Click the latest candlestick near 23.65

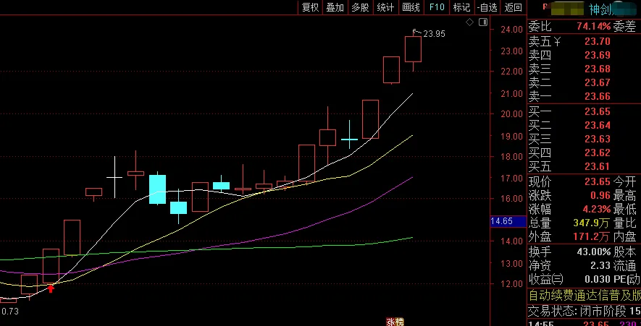(413, 49)
